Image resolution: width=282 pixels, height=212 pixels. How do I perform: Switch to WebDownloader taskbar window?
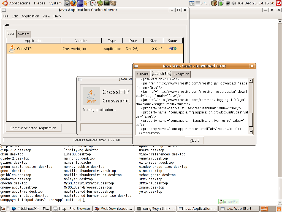(114, 209)
